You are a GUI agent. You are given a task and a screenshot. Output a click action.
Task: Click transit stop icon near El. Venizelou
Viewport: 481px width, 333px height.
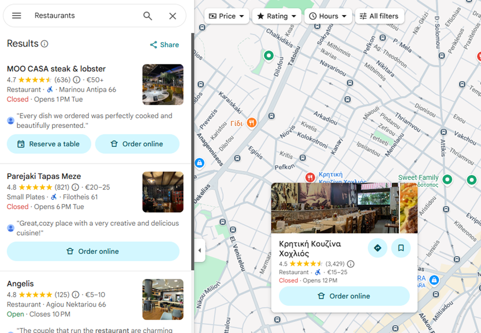click(233, 229)
